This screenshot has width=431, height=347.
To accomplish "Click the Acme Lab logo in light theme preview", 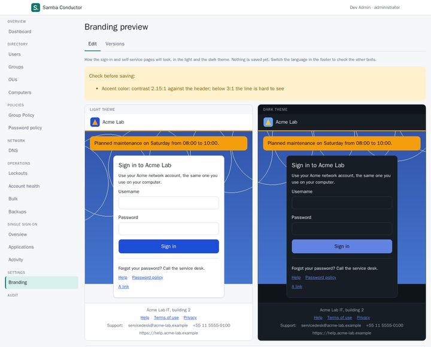I will 95,122.
